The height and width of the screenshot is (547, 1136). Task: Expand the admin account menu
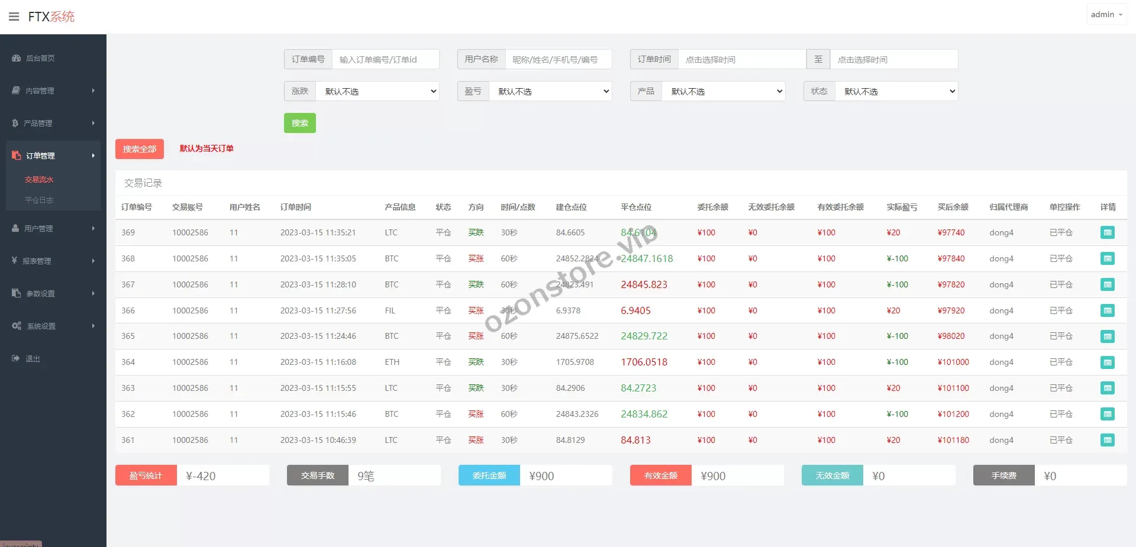click(1106, 15)
